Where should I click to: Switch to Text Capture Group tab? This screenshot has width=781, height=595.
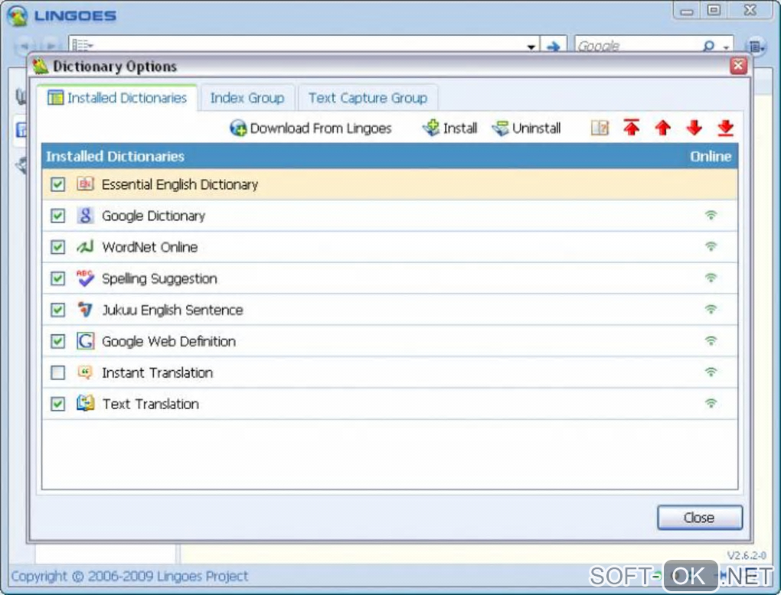(x=368, y=98)
